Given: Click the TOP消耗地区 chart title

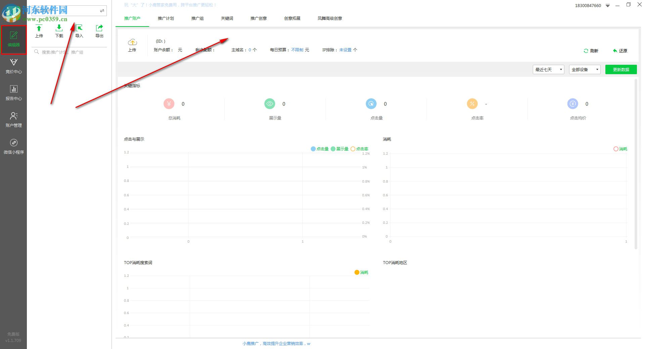Looking at the screenshot, I should 395,262.
